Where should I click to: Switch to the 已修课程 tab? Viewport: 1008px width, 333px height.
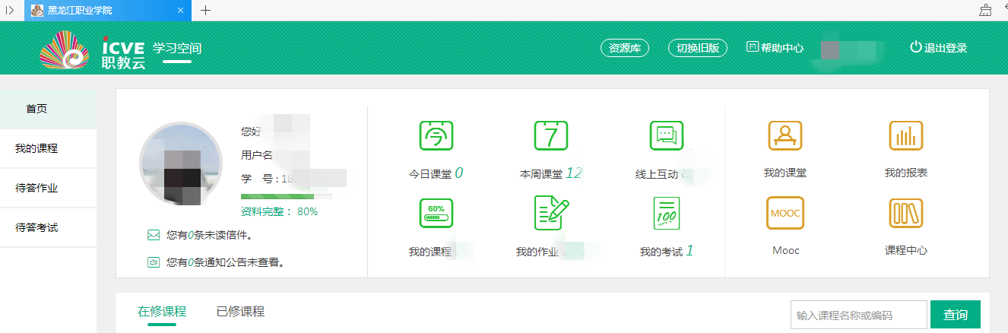click(x=240, y=311)
